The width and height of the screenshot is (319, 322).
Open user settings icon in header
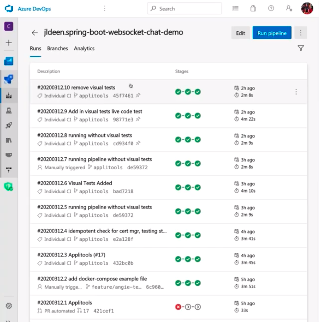(x=289, y=9)
